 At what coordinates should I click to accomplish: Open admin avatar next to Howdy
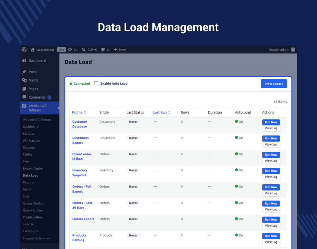(293, 50)
